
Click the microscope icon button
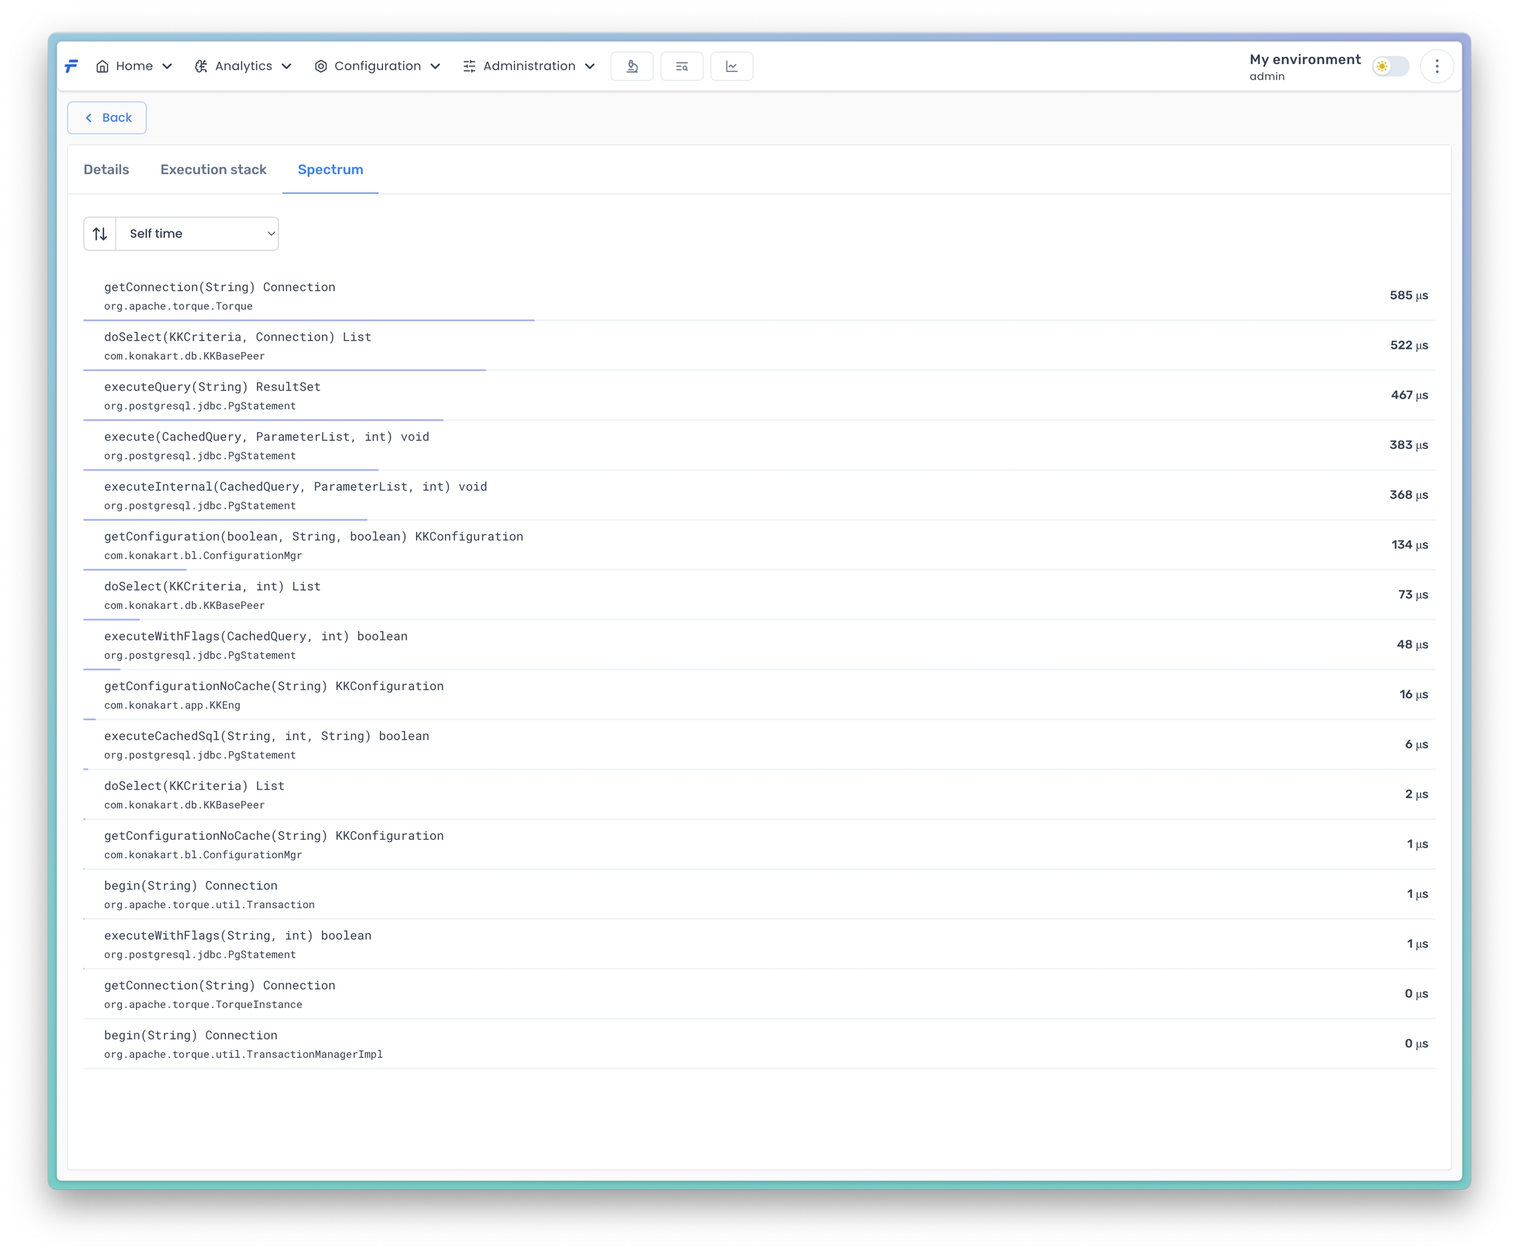tap(632, 67)
